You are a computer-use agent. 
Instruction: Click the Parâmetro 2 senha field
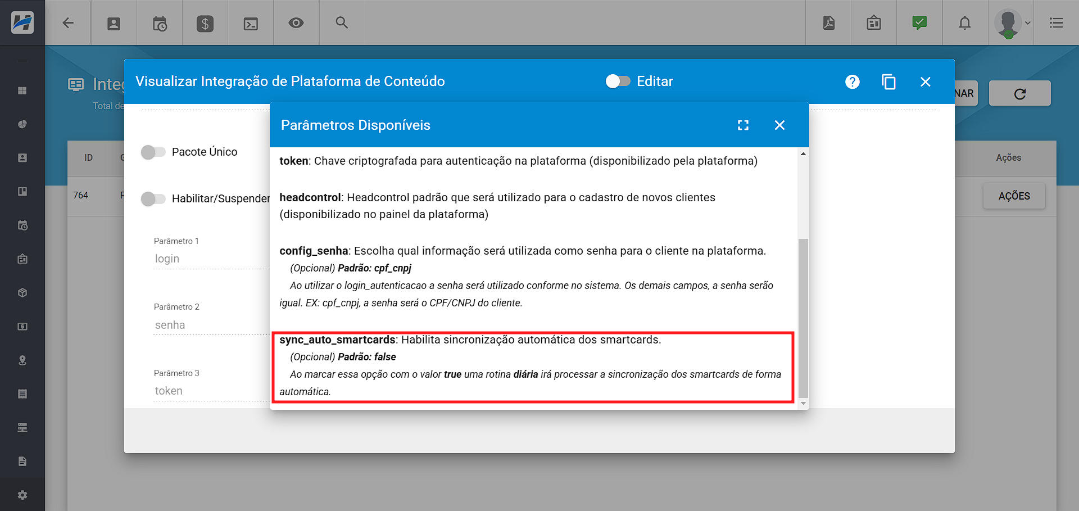211,325
